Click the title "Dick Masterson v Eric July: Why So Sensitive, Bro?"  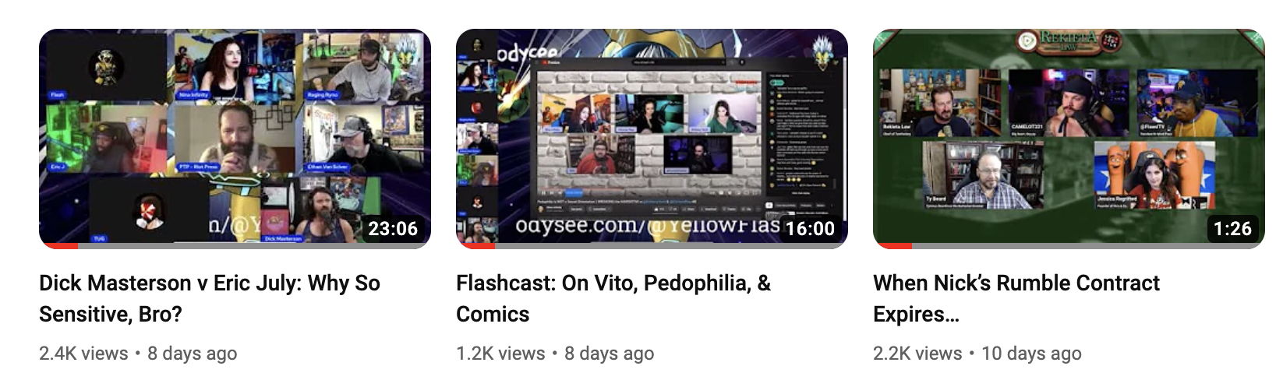[210, 298]
